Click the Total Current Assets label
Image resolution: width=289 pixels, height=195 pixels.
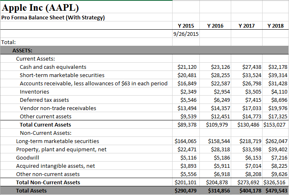point(45,125)
